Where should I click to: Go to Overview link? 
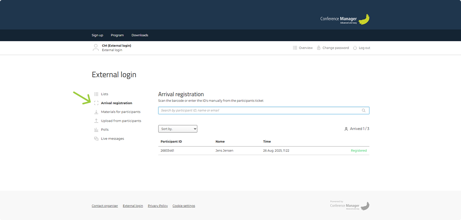click(x=306, y=48)
